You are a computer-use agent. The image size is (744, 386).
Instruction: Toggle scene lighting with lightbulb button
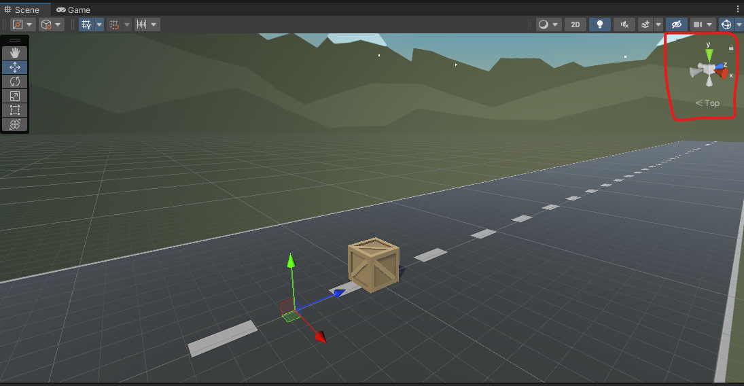[x=599, y=24]
